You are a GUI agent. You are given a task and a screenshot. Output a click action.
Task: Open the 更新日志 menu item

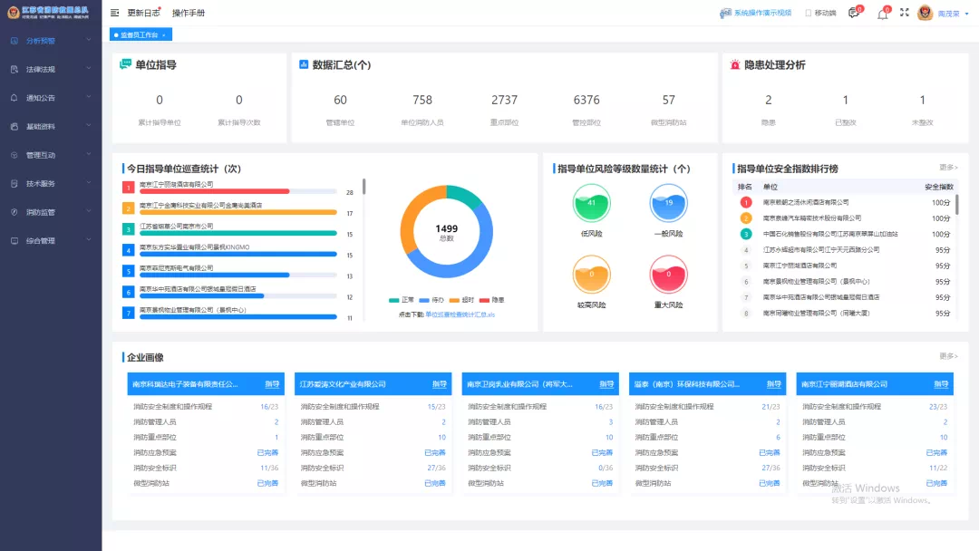(x=143, y=13)
